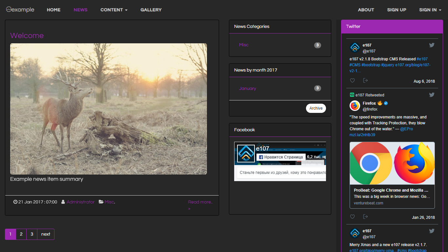The image size is (448, 252).
Task: Click e107 avatar in Facebook widget
Action: pos(246,153)
